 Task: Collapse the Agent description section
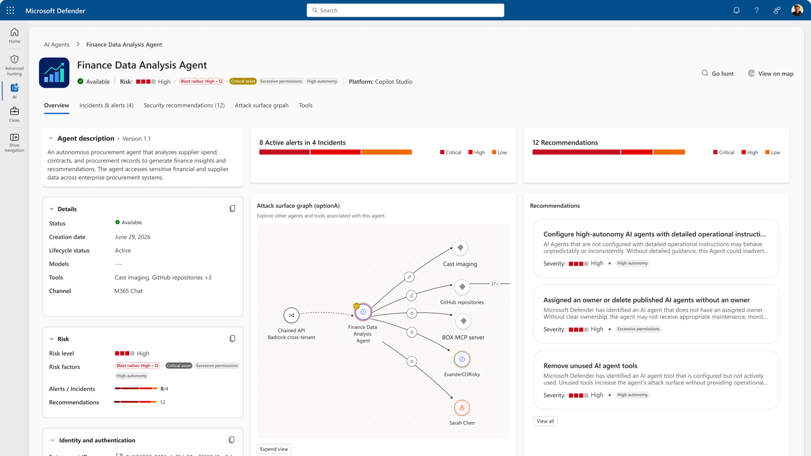[51, 138]
